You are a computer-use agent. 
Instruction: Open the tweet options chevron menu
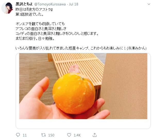(149, 4)
